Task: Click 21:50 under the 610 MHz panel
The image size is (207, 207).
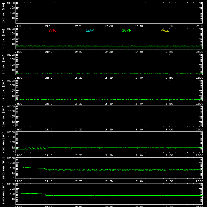Action: pyautogui.click(x=169, y=78)
